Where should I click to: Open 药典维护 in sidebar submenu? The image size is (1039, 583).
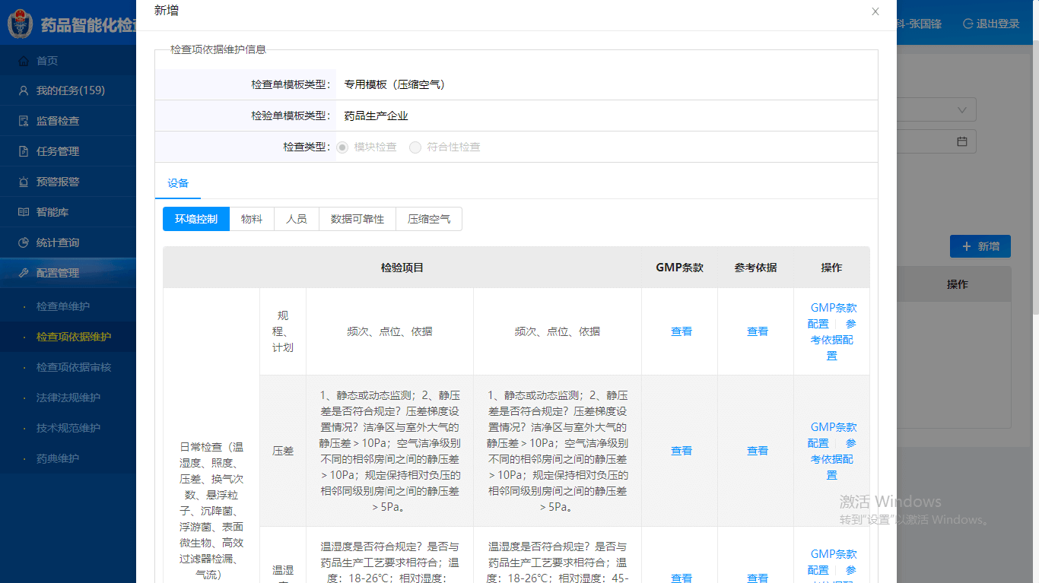[58, 458]
